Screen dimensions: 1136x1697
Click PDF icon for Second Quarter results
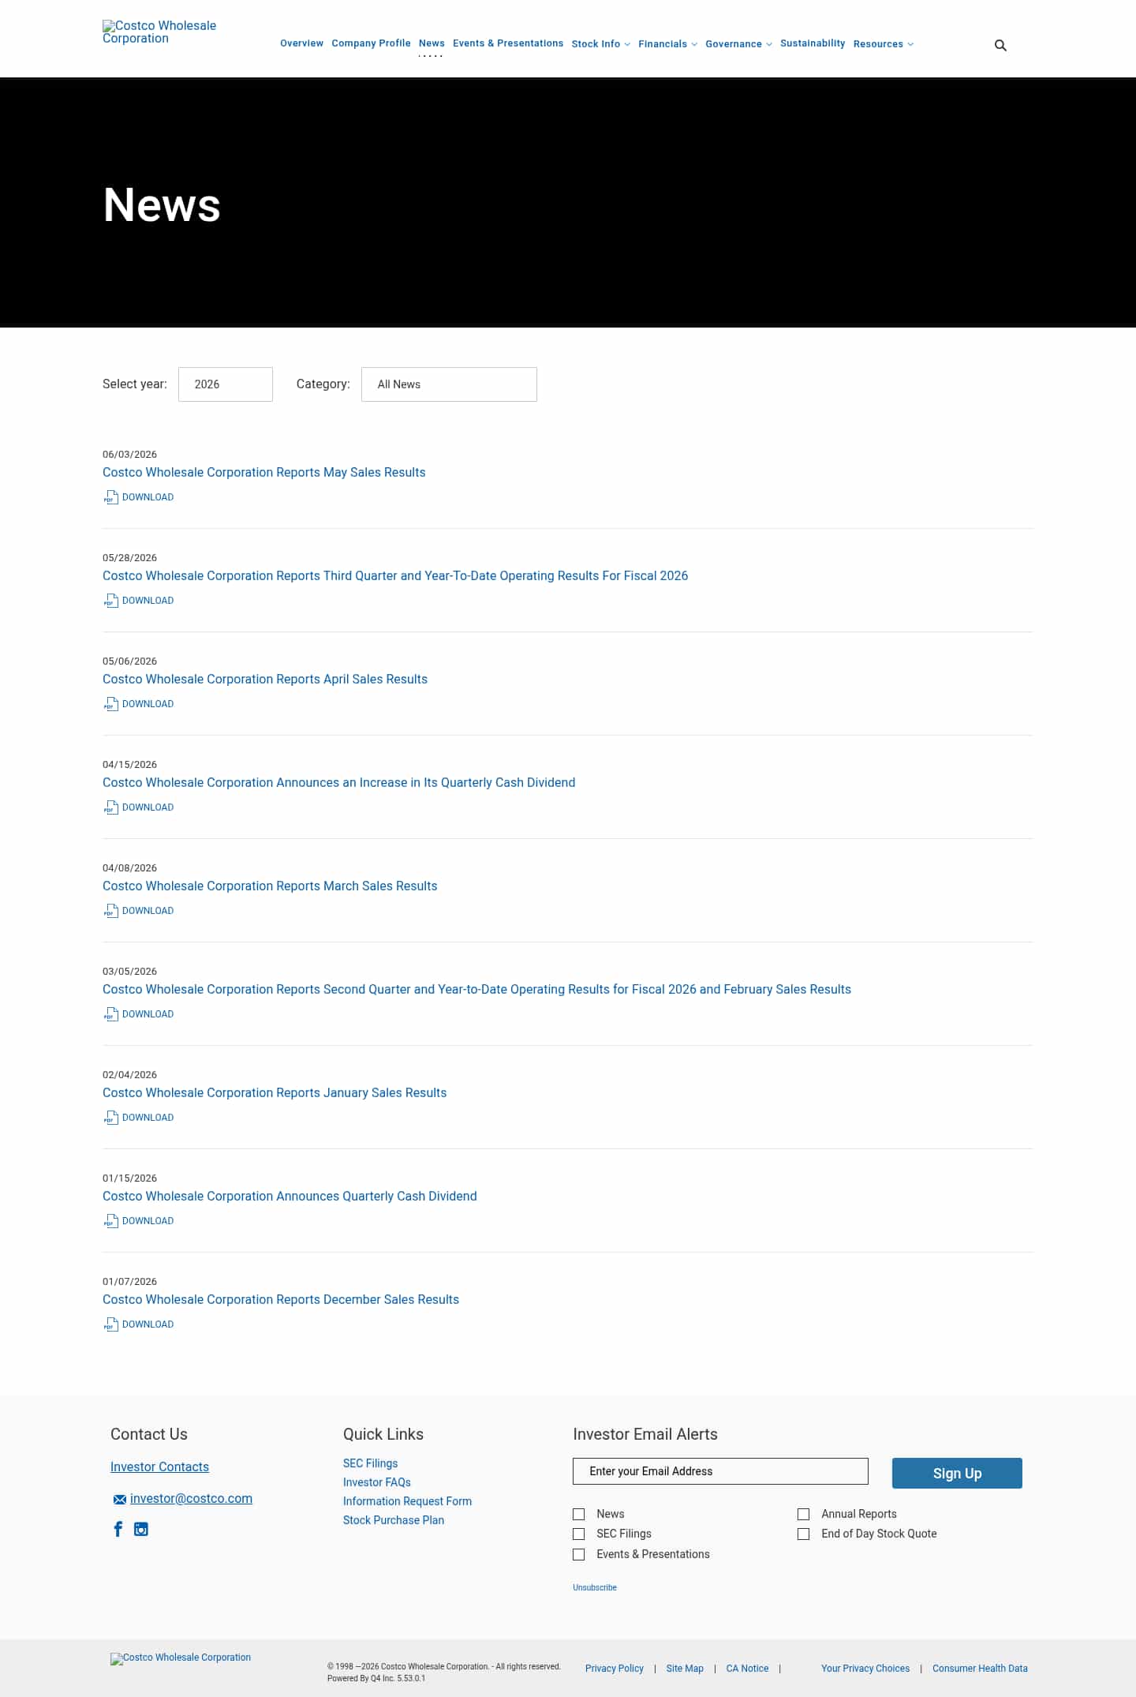click(x=111, y=1014)
